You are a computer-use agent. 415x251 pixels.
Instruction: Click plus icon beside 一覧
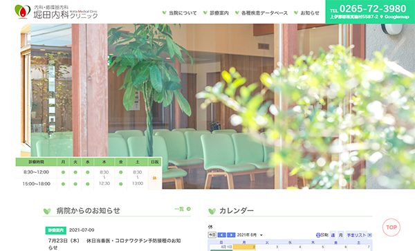click(x=189, y=209)
